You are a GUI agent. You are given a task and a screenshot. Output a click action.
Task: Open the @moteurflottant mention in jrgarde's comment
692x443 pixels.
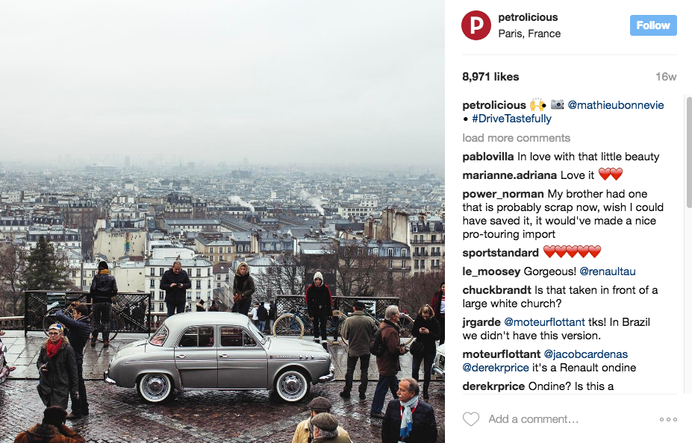tap(544, 322)
